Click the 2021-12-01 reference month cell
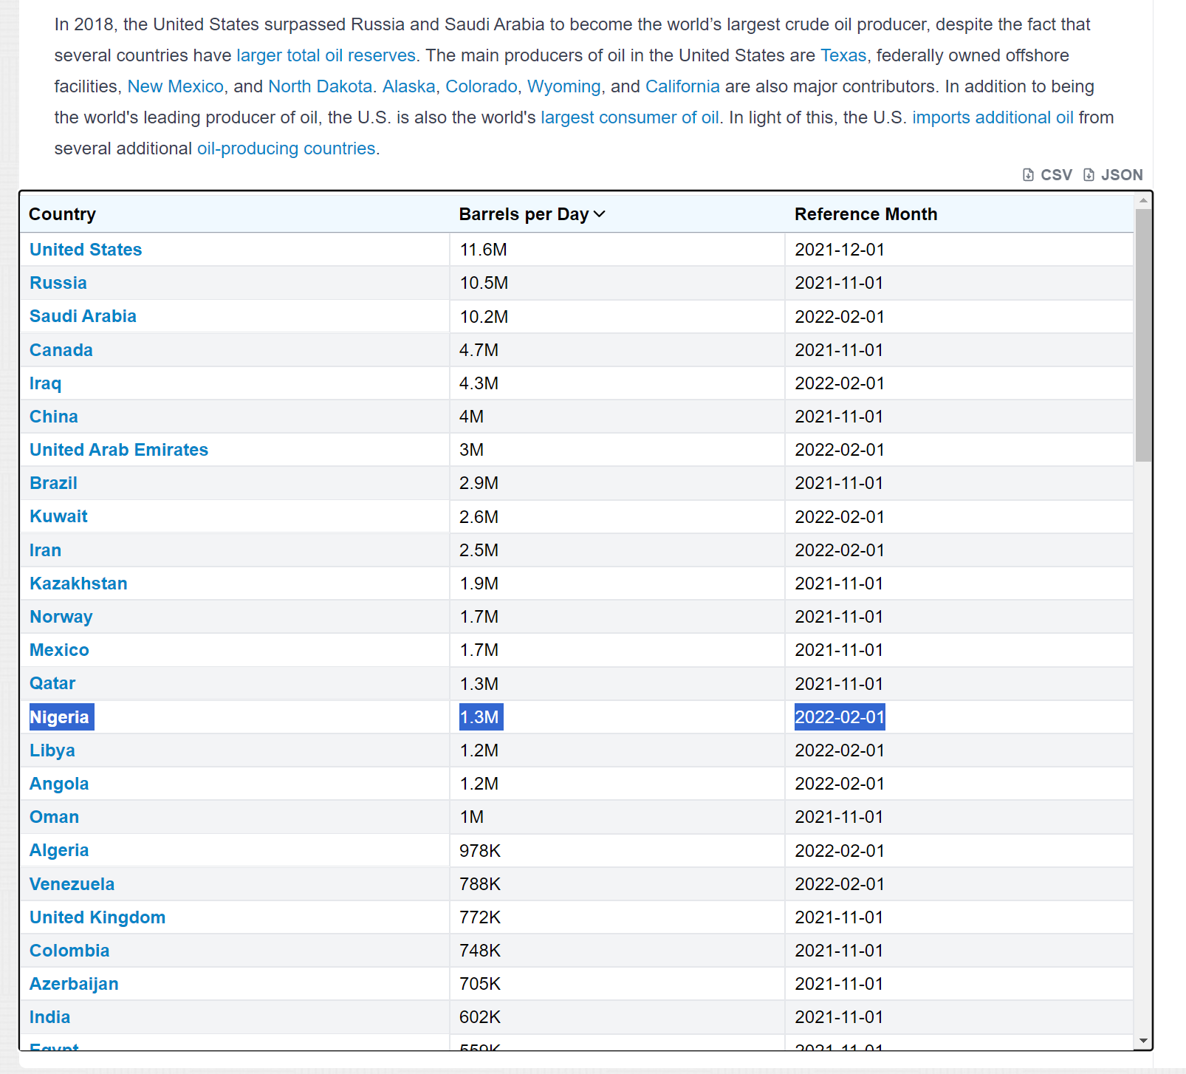This screenshot has width=1186, height=1074. [840, 250]
